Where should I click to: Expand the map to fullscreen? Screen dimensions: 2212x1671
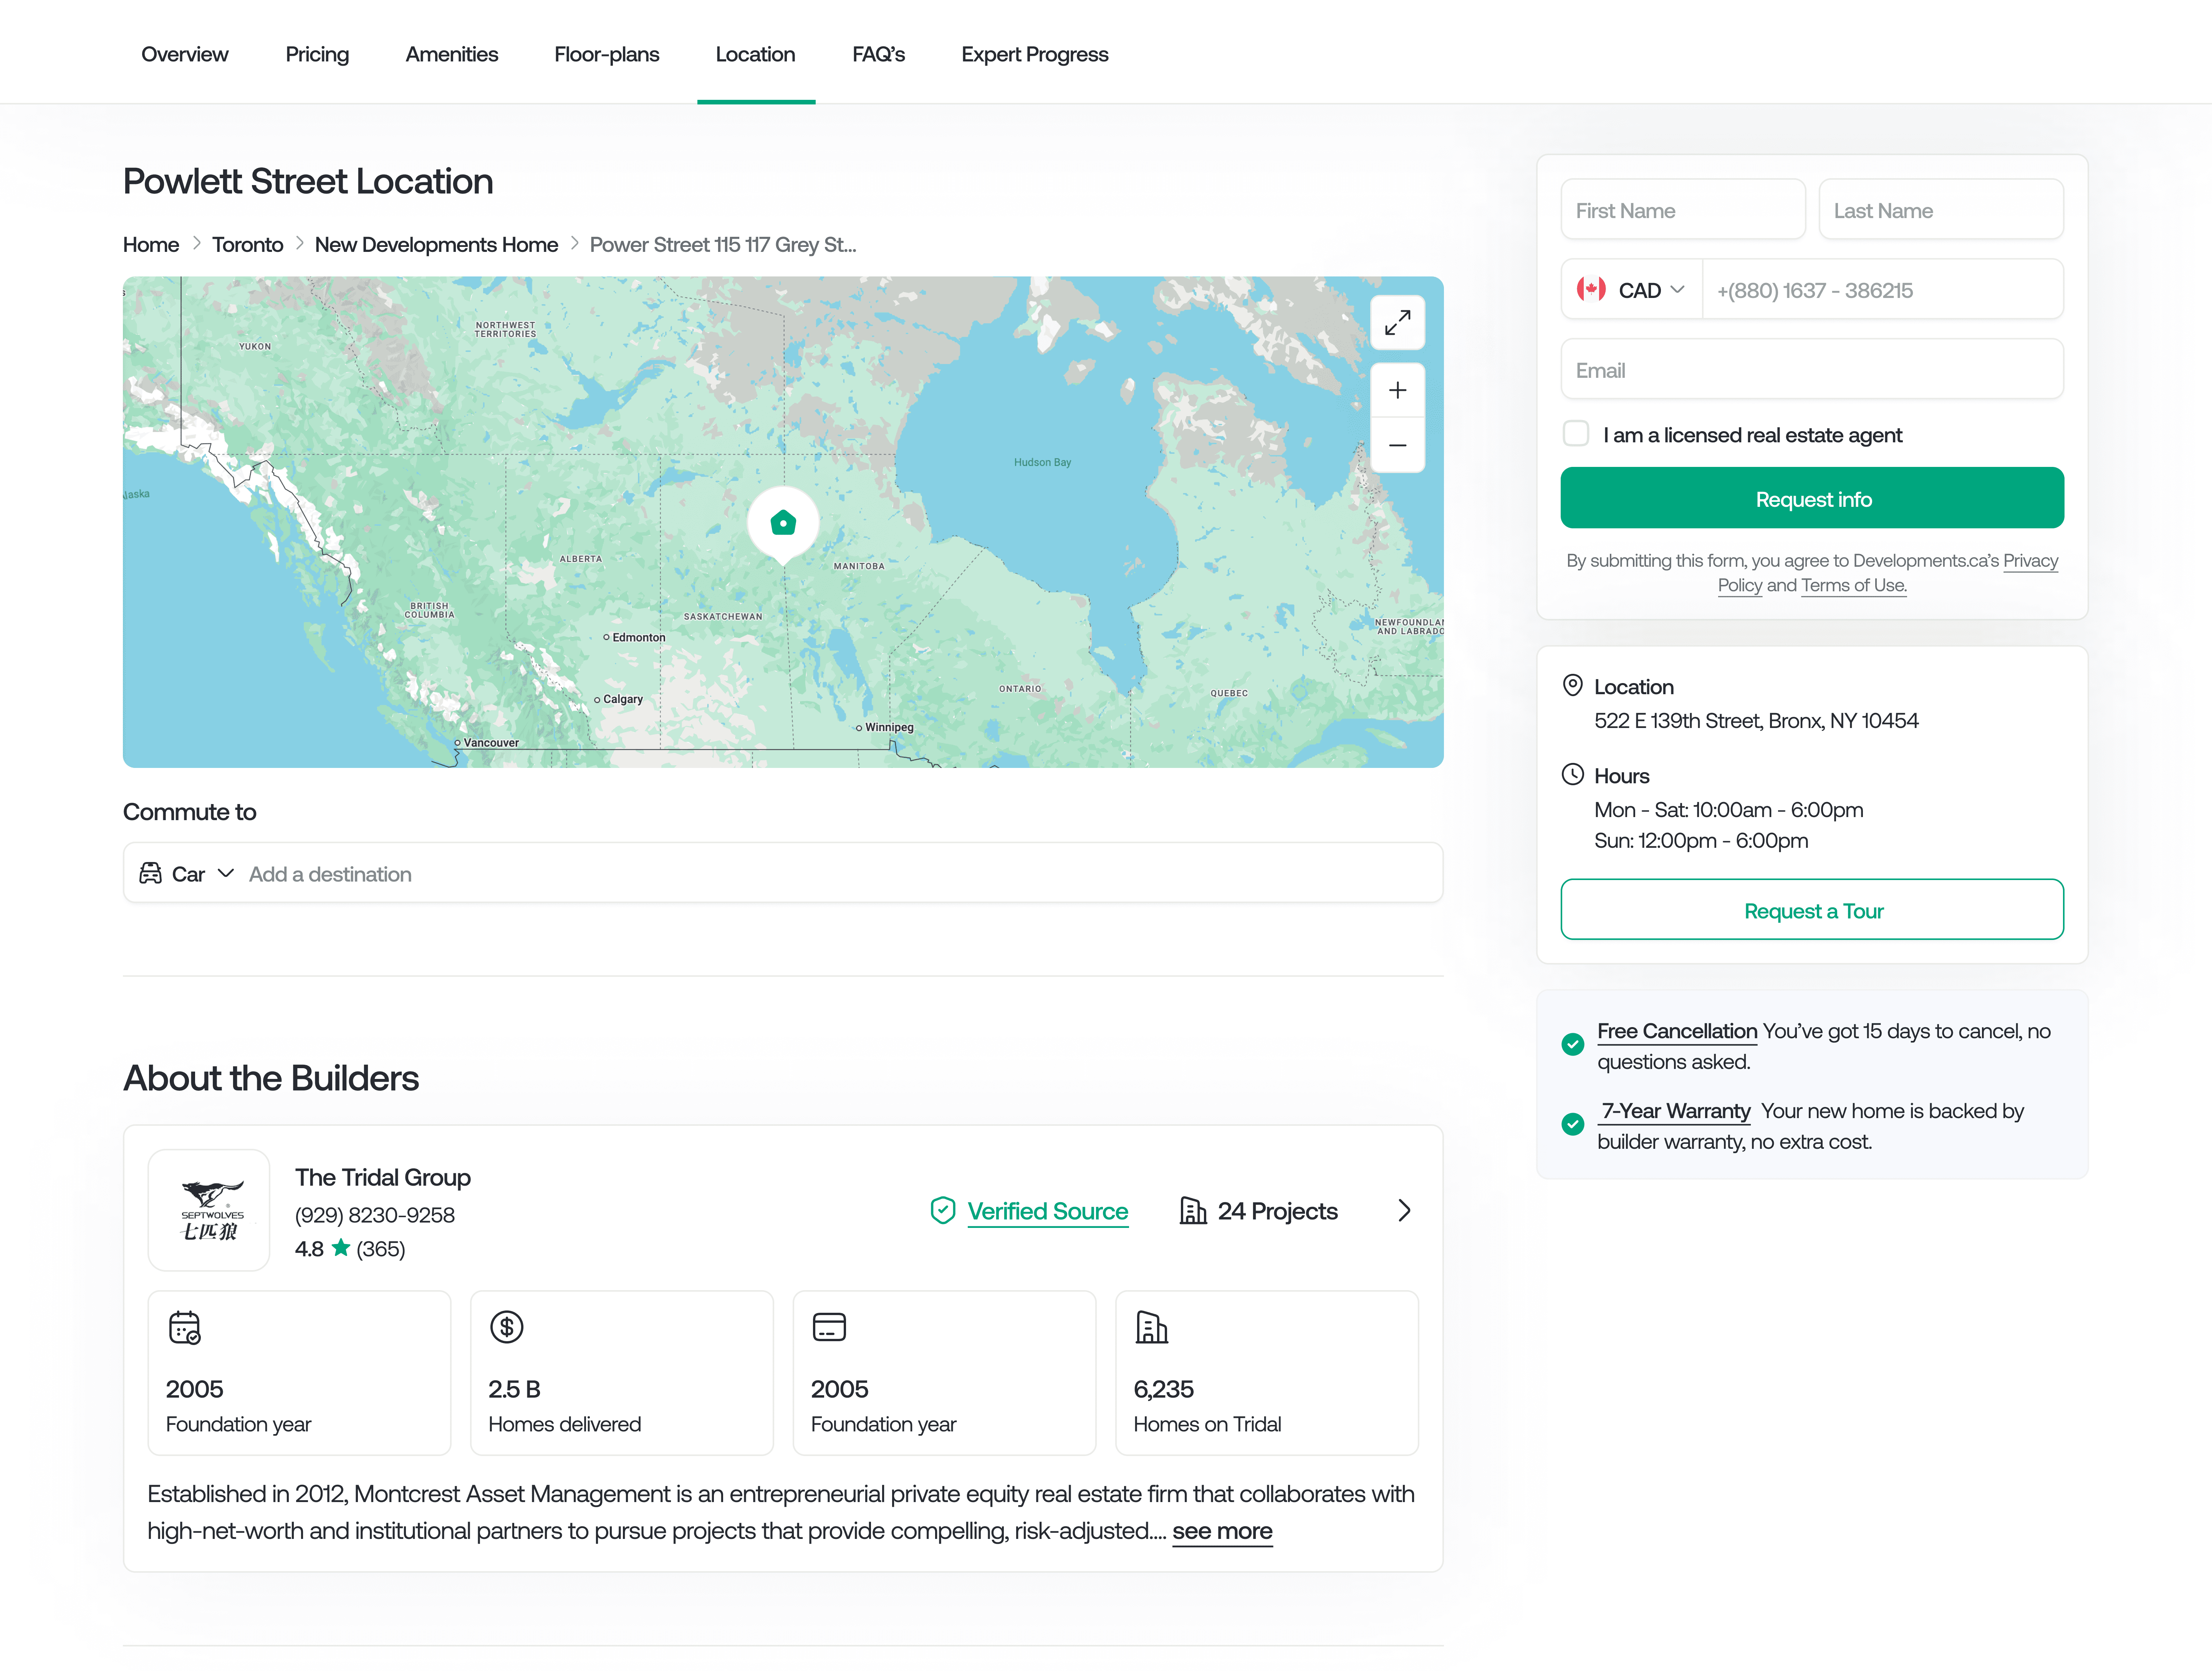click(1397, 322)
